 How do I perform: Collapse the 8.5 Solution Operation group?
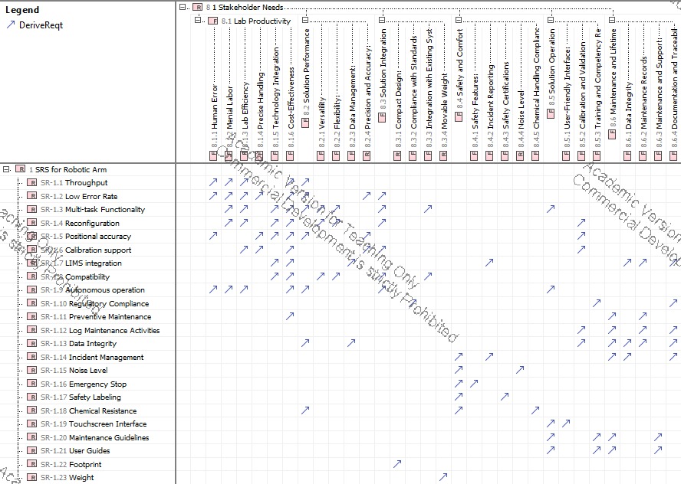(551, 20)
